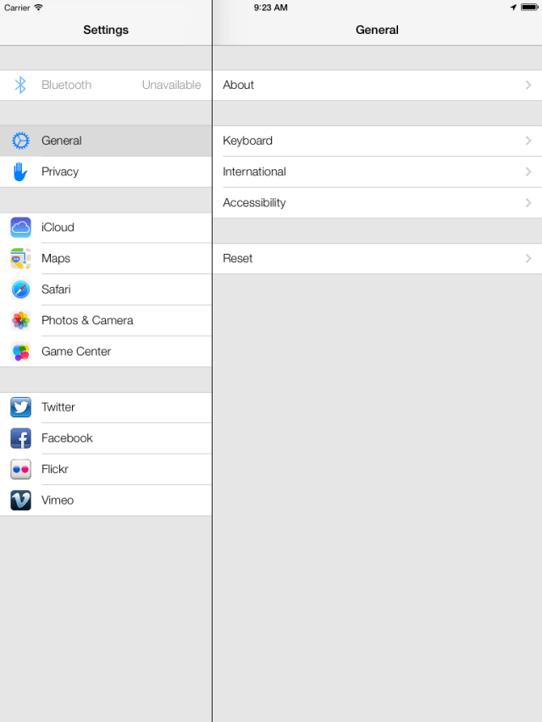Tap the Bluetooth icon in settings
The height and width of the screenshot is (722, 542).
20,85
